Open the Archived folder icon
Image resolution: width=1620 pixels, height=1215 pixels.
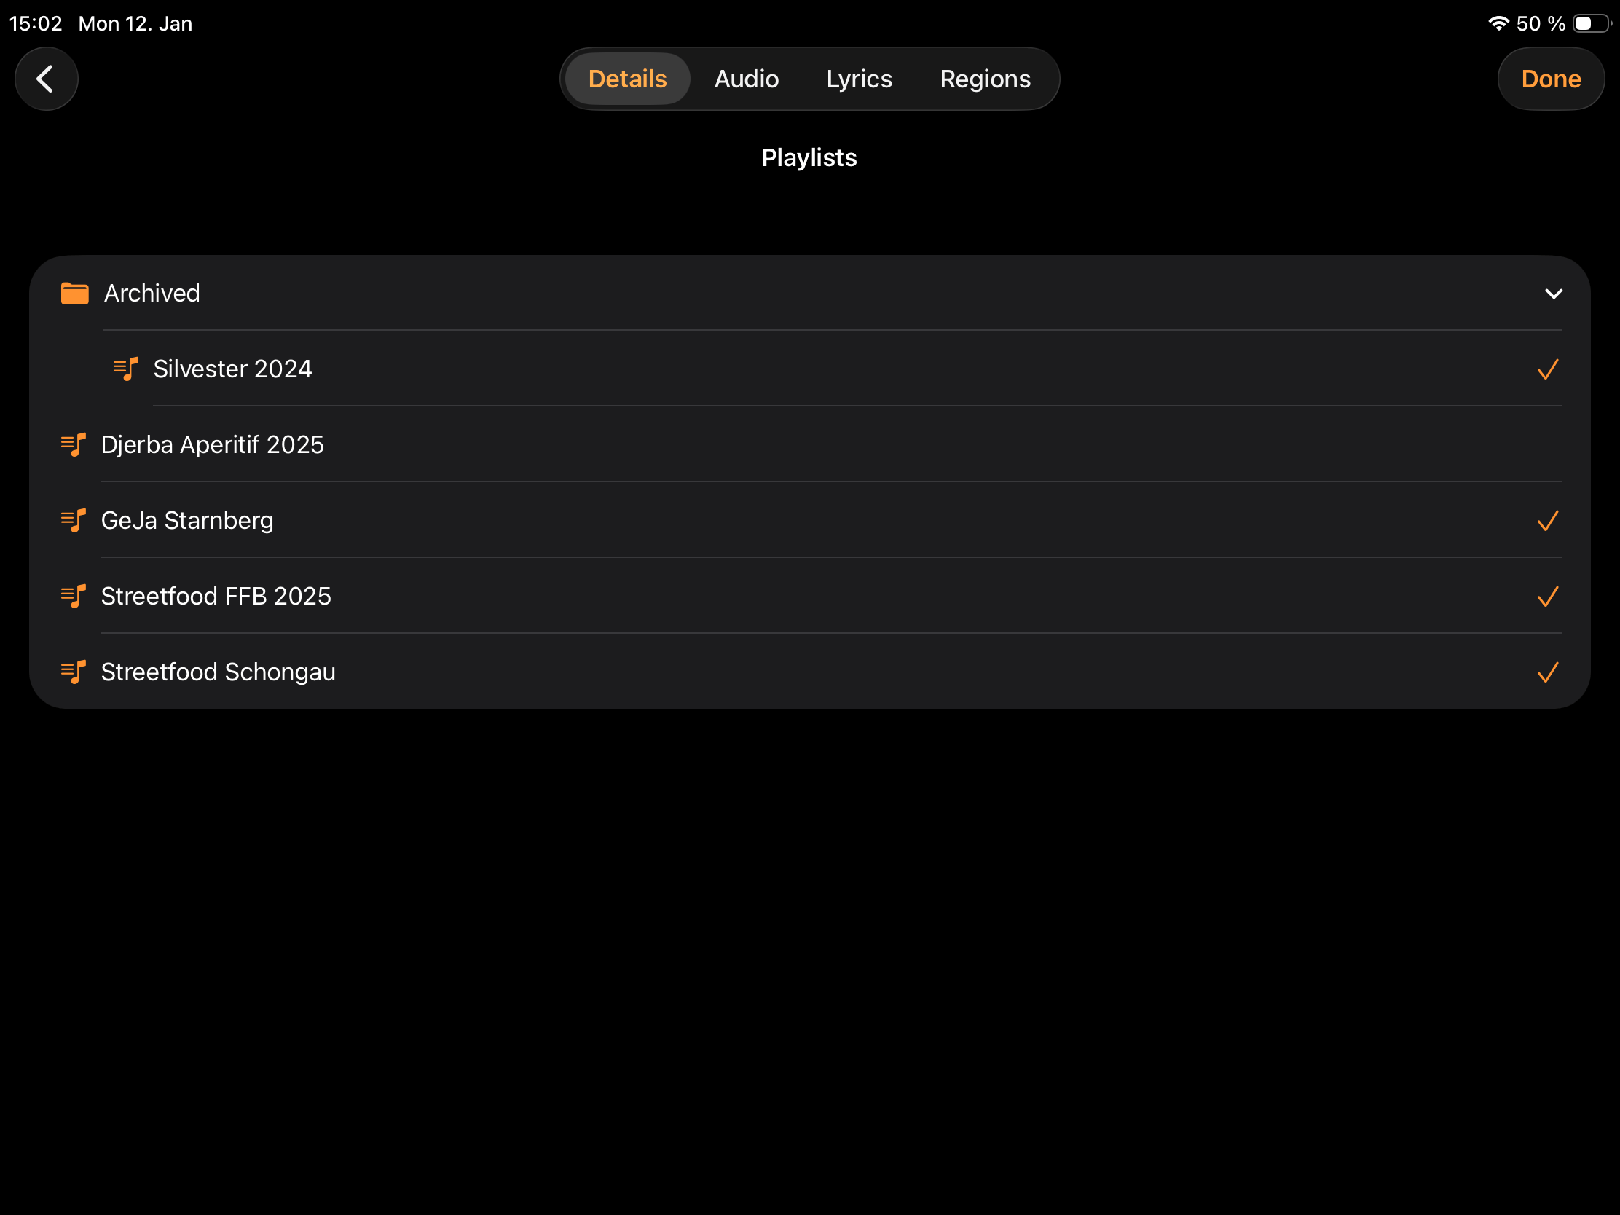74,293
